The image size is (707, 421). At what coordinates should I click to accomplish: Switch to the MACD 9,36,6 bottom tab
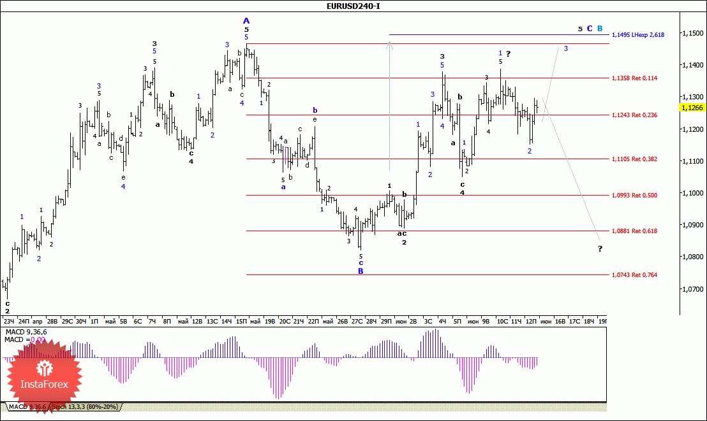coord(27,406)
